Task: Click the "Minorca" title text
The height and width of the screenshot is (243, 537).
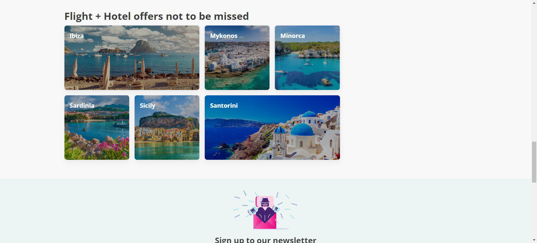Action: click(292, 36)
